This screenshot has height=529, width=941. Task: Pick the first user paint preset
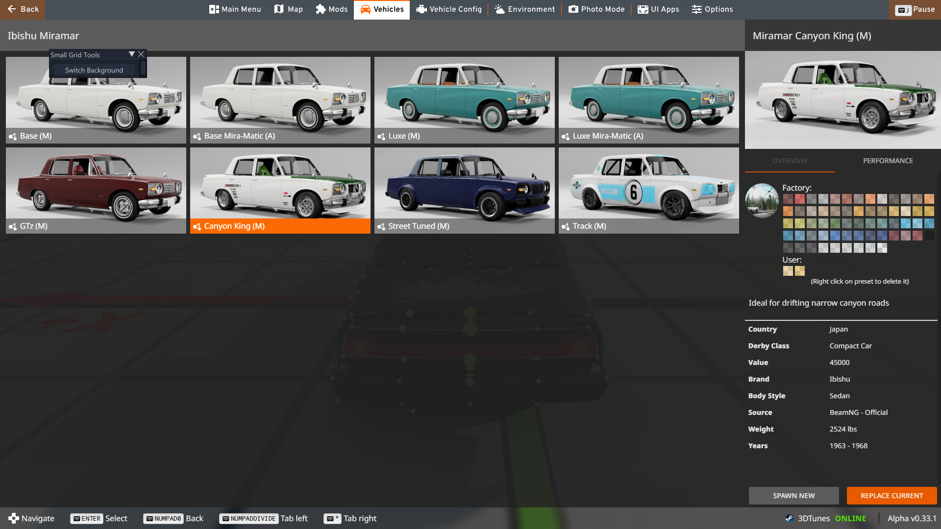(788, 271)
